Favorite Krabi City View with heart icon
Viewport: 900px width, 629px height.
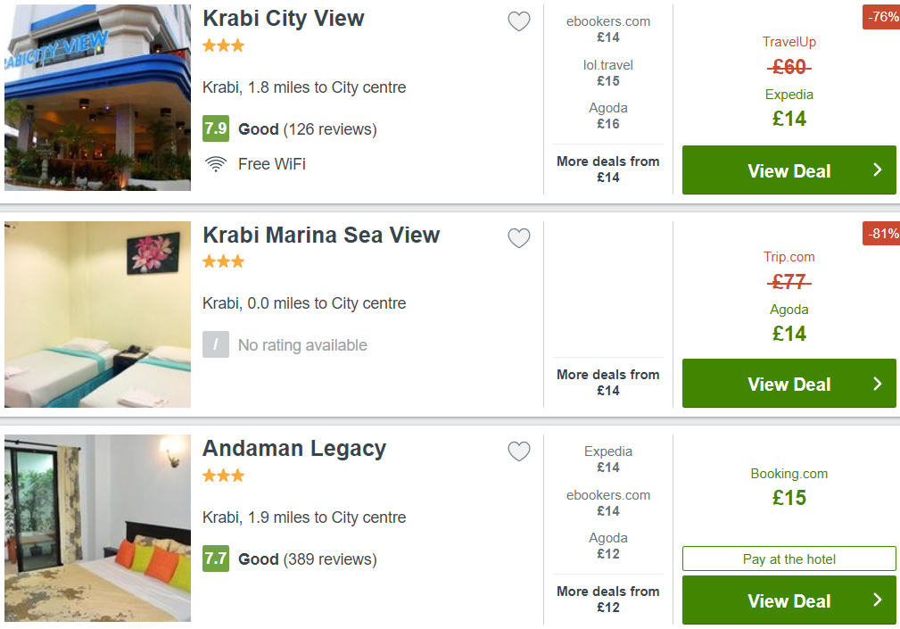[519, 21]
